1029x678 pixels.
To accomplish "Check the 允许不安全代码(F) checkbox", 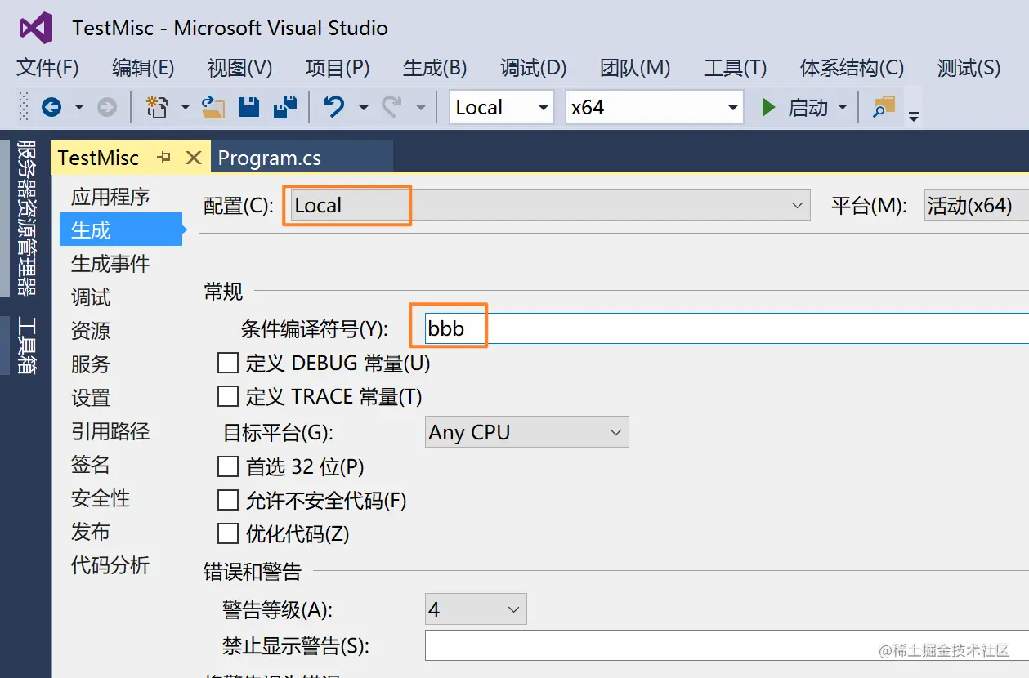I will tap(228, 500).
